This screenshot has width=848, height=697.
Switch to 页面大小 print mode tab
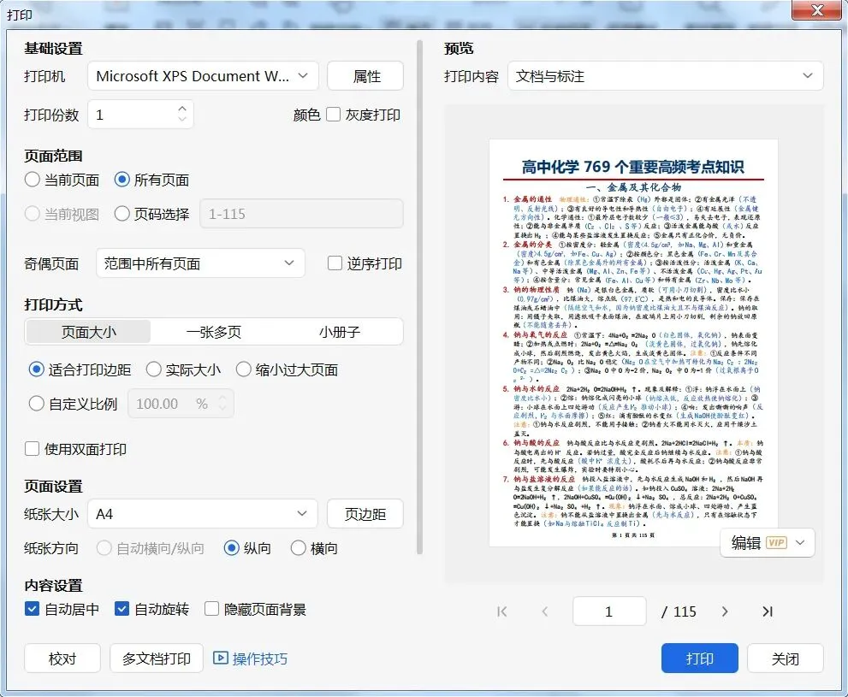(x=88, y=332)
